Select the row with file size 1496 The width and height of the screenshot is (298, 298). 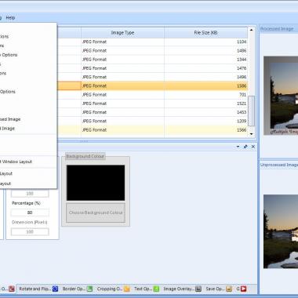pos(152,77)
